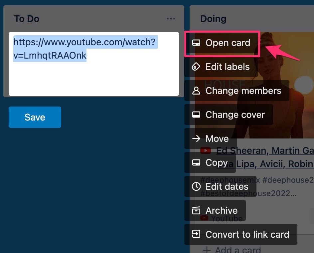Click the Move arrow icon
Viewport: 314px width, 253px height.
196,138
